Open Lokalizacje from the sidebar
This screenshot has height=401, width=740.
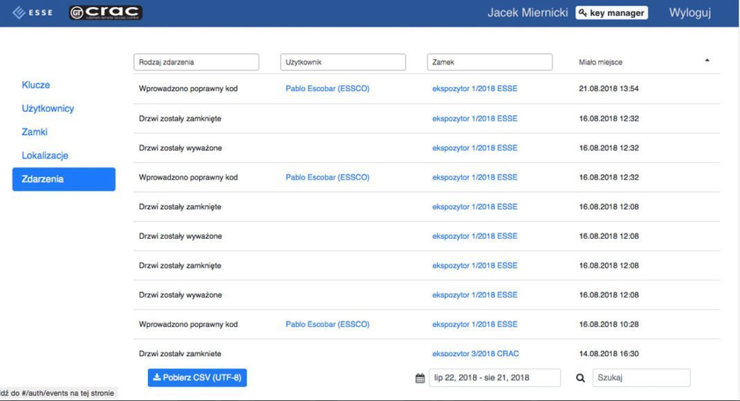(45, 155)
